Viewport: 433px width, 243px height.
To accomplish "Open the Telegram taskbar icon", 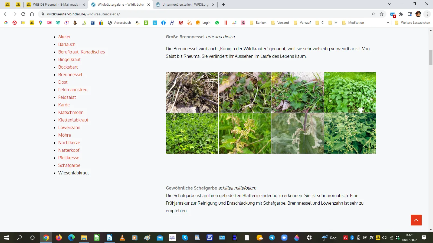I will (x=272, y=238).
